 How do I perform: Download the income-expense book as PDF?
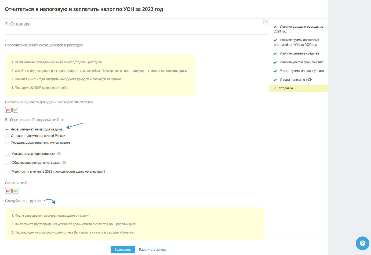8,110
